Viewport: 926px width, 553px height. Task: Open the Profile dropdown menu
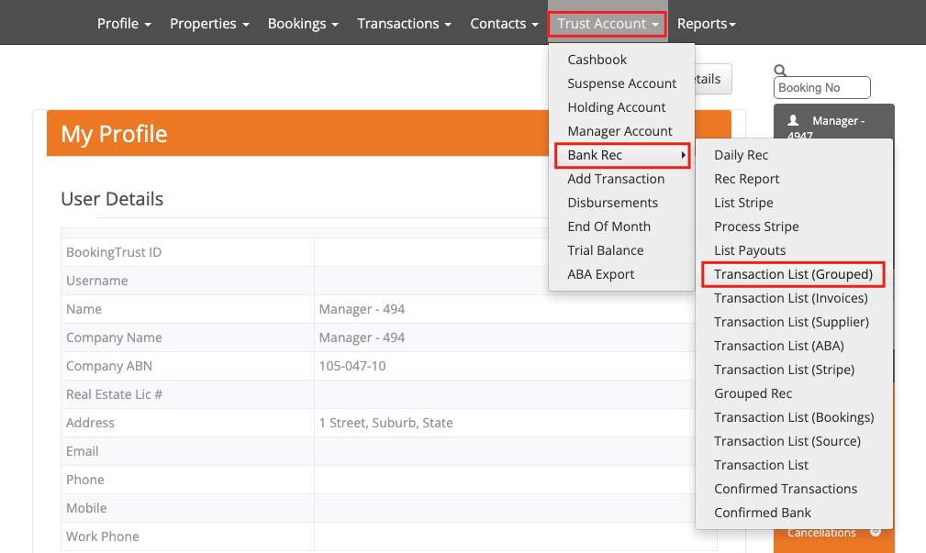tap(124, 24)
